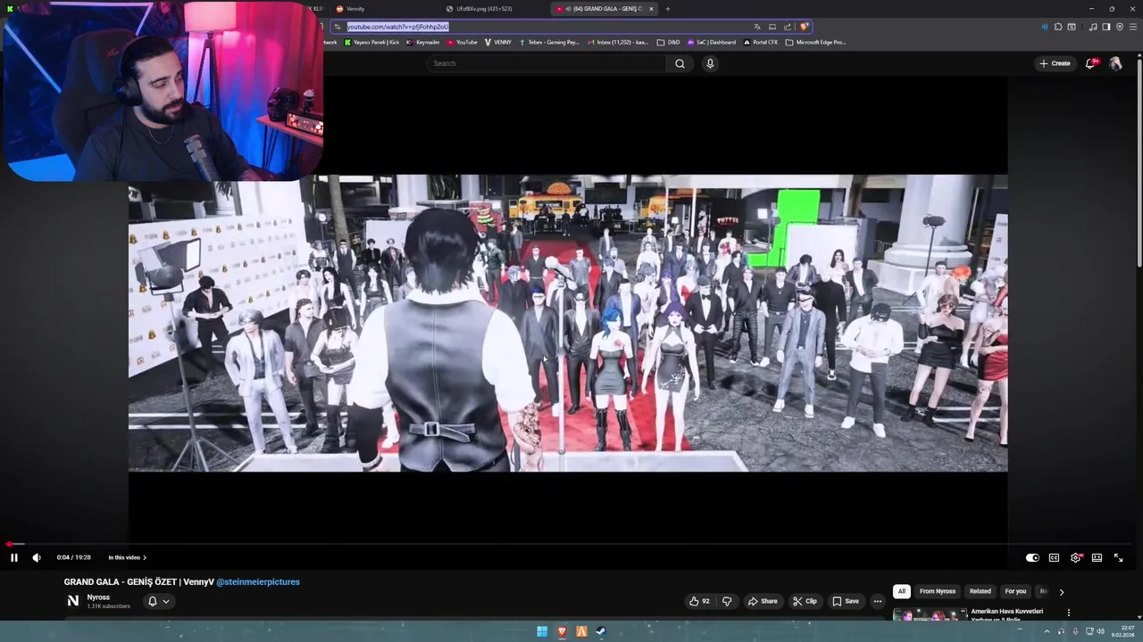Screen dimensions: 1143x642
Task: Open the Amerikan Hava Kuvvetleri video options menu
Action: tap(1068, 613)
